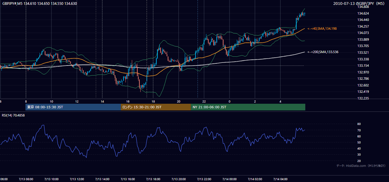Click price axis value 134.073
The image size is (389, 182).
tap(363, 33)
